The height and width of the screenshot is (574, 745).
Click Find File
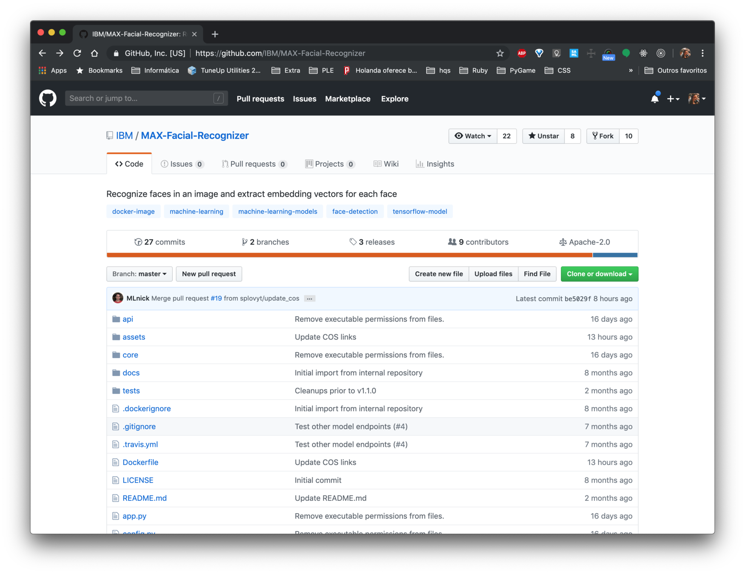tap(537, 274)
